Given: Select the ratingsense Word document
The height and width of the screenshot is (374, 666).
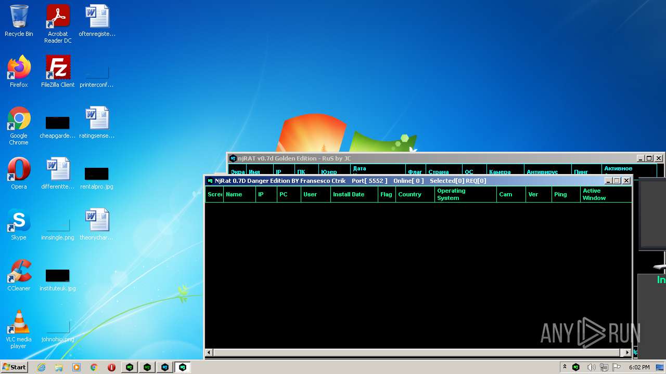Looking at the screenshot, I should click(97, 123).
